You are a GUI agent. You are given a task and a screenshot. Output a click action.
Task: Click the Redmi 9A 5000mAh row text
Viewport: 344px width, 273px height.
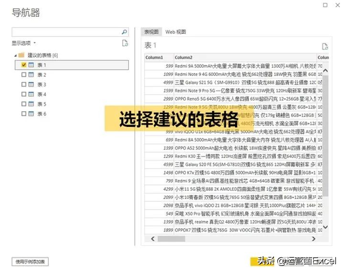[245, 66]
